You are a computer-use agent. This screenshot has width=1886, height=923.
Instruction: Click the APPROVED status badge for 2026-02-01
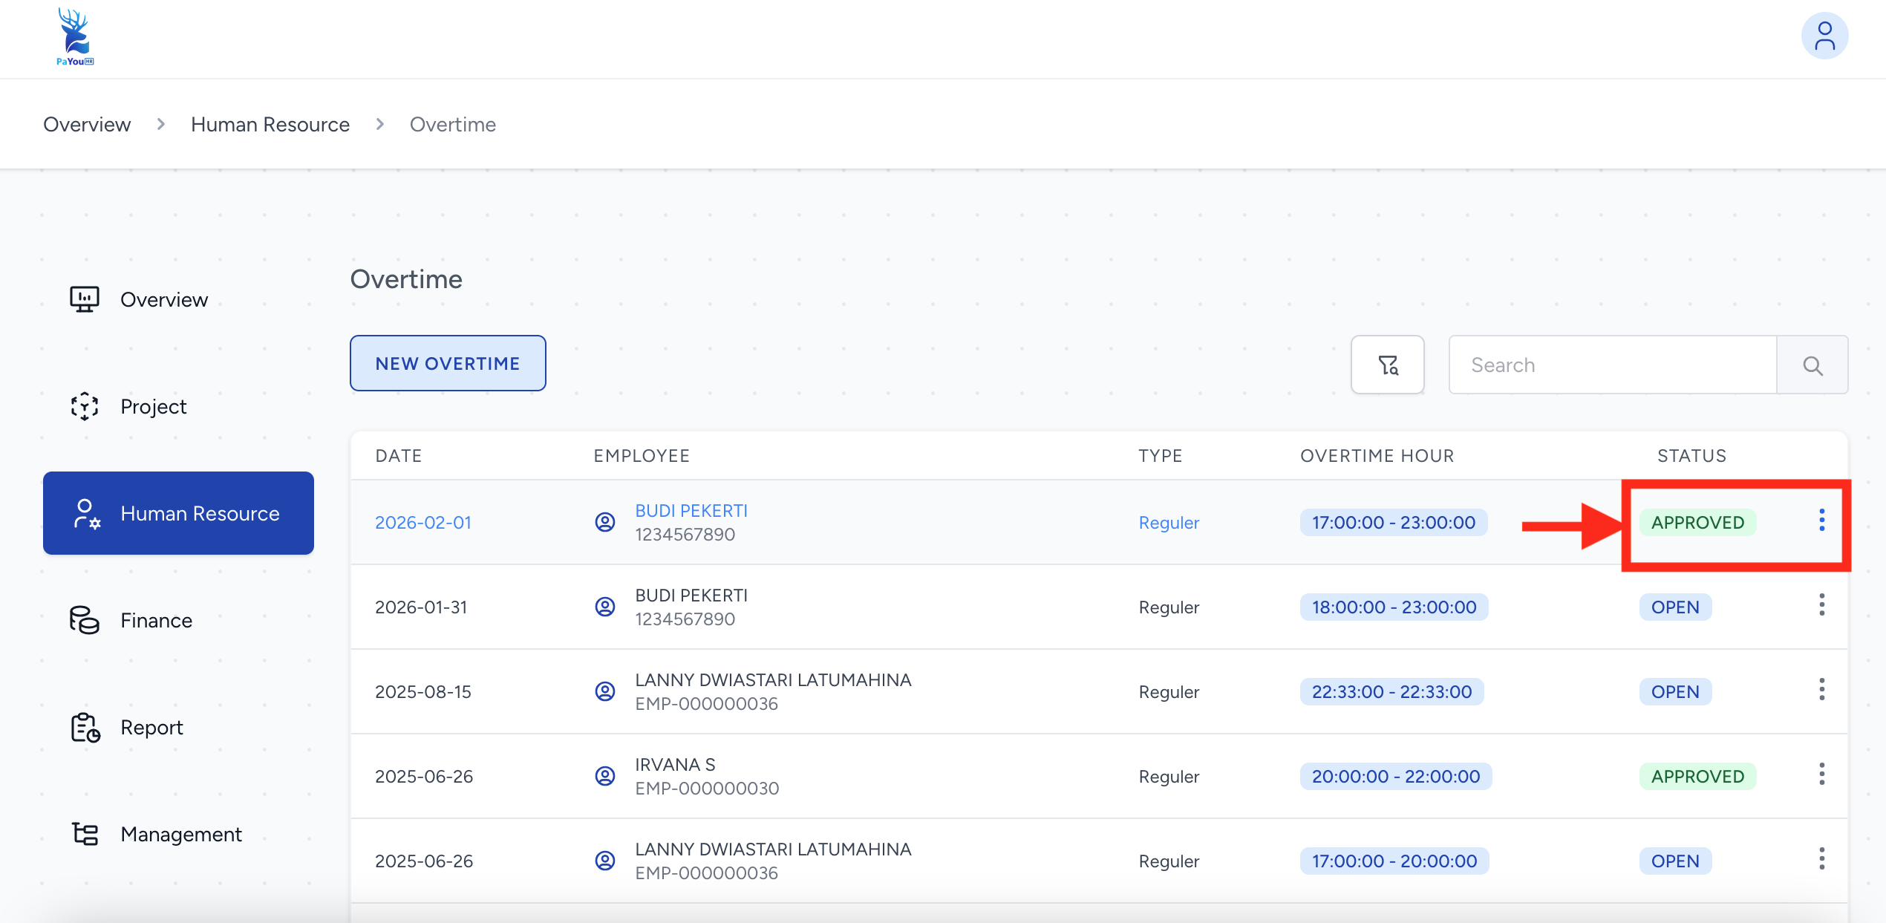[1697, 522]
